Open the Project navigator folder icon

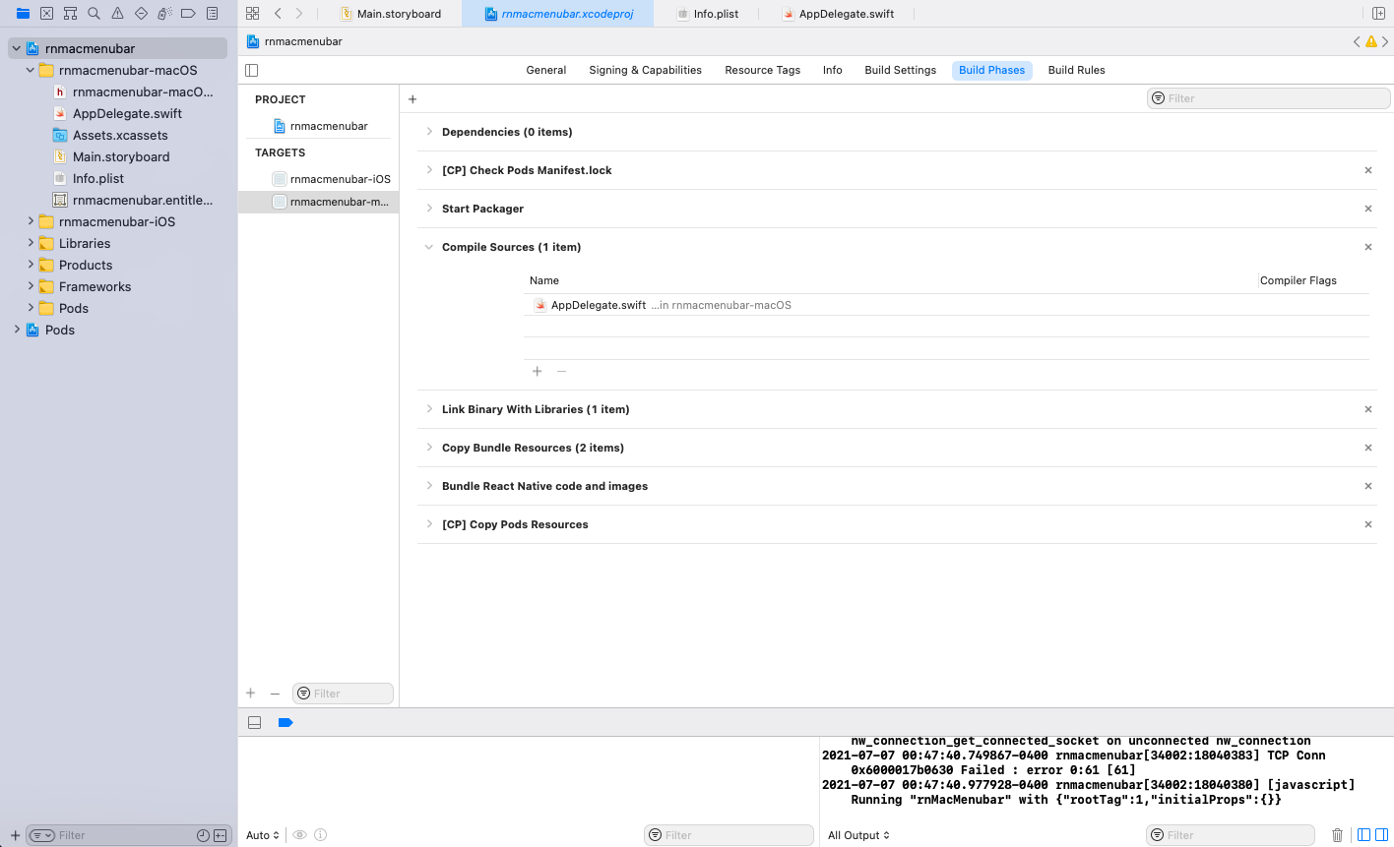[23, 14]
